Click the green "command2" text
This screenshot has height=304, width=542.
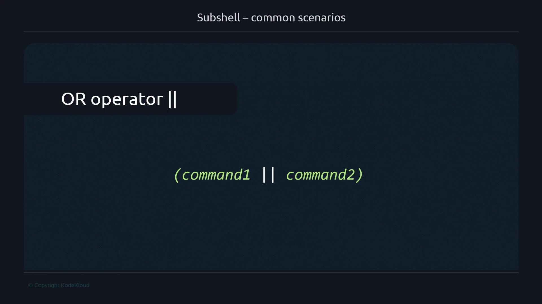click(x=320, y=175)
